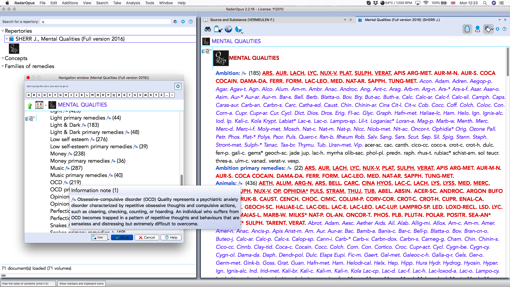510x287 pixels.
Task: Open settings gear beside repertory search
Action: point(183,22)
